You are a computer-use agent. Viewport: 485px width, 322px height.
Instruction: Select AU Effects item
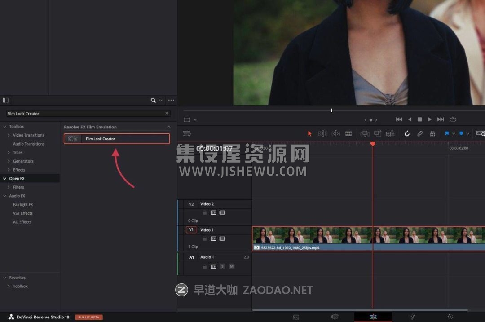click(22, 222)
